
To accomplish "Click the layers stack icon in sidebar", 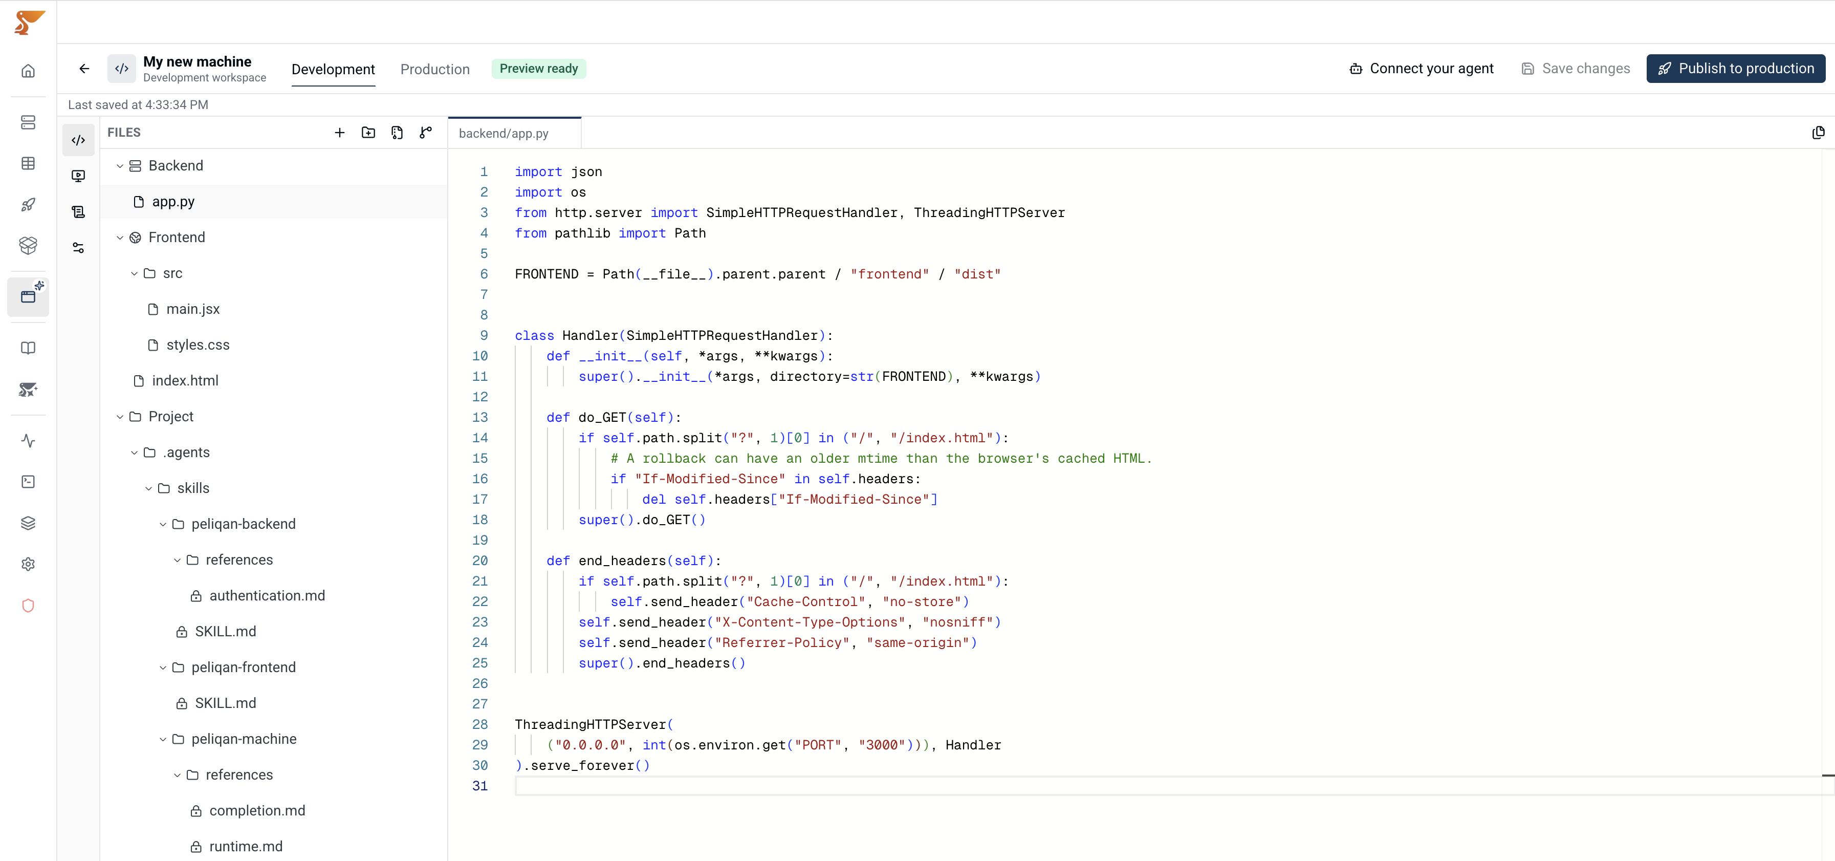I will [x=29, y=523].
